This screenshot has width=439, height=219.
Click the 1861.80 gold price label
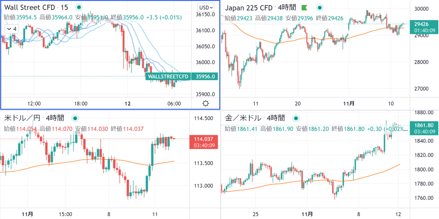[424, 126]
